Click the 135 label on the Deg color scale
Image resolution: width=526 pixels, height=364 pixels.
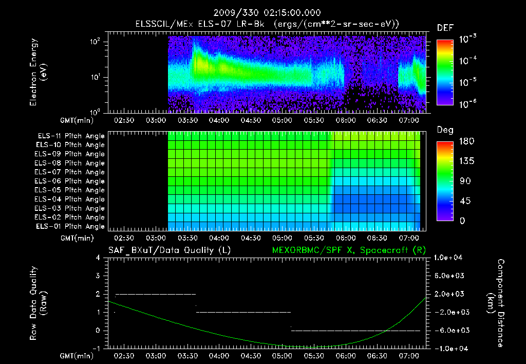pyautogui.click(x=466, y=161)
